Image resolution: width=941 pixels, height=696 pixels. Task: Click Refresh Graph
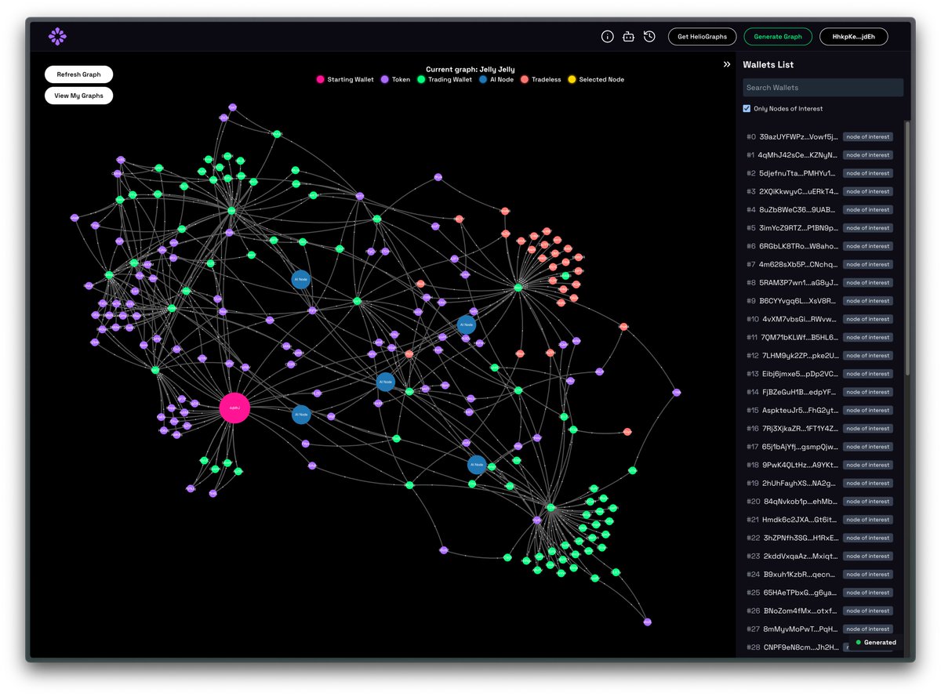[x=78, y=74]
